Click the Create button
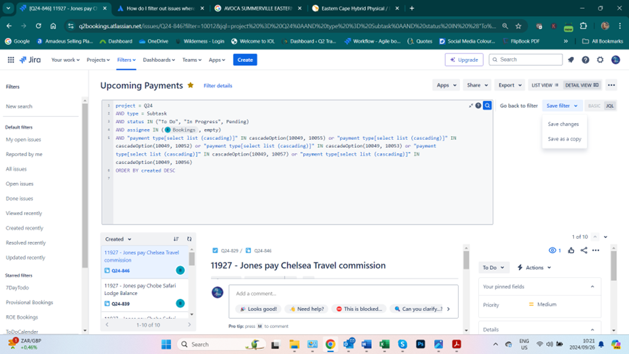The width and height of the screenshot is (629, 354). [x=245, y=60]
